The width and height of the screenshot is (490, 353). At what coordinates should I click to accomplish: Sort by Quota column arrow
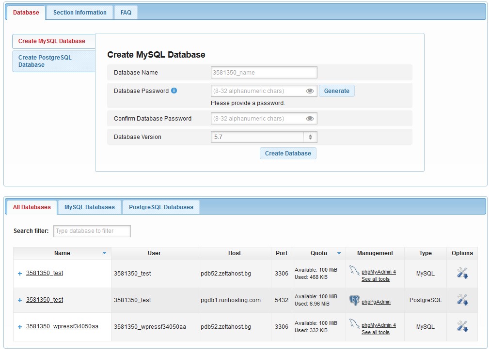click(x=339, y=253)
